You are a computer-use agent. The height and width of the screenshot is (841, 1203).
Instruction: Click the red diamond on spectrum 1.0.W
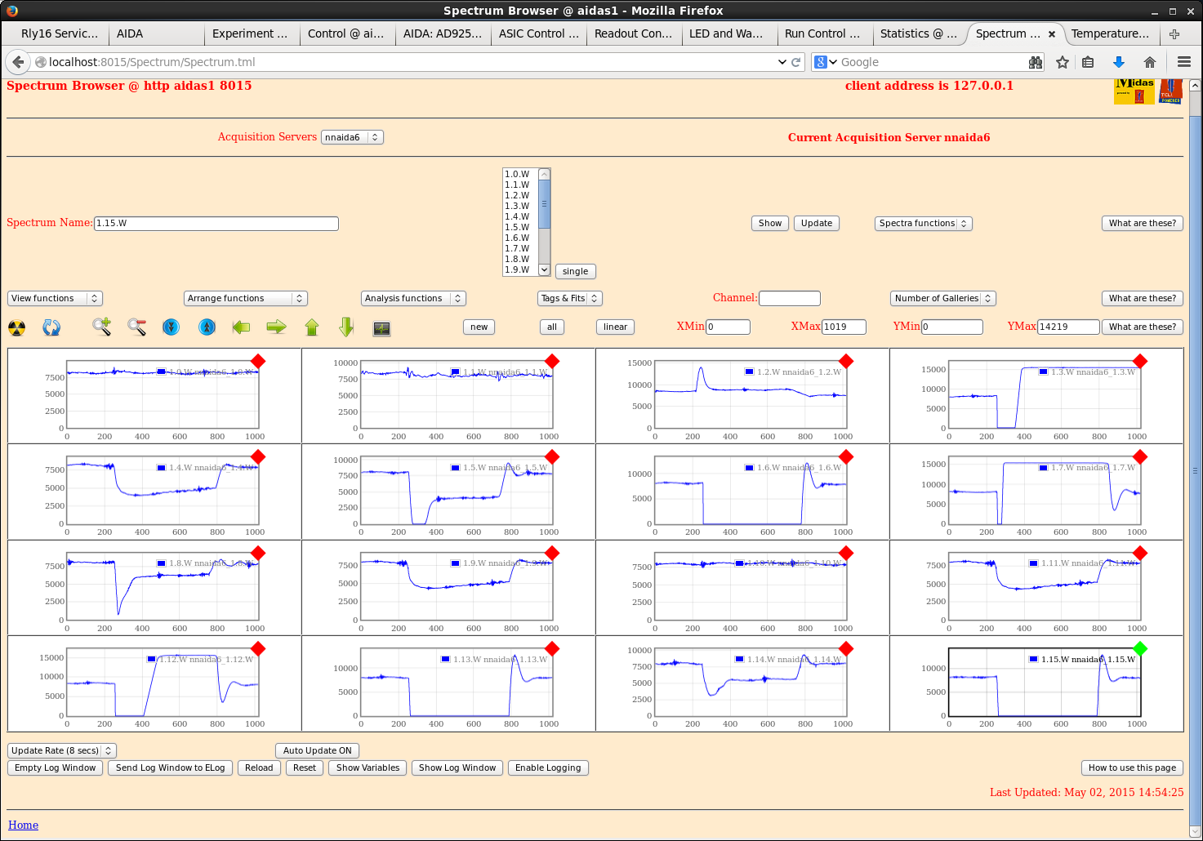(258, 361)
